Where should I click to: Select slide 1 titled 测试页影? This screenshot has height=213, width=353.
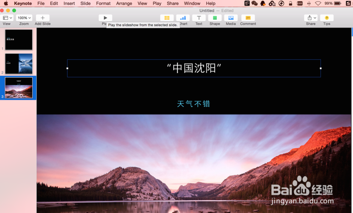coord(18,40)
